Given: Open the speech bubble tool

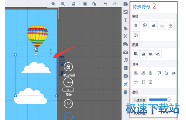Looking at the screenshot, I should pyautogui.click(x=126, y=44).
